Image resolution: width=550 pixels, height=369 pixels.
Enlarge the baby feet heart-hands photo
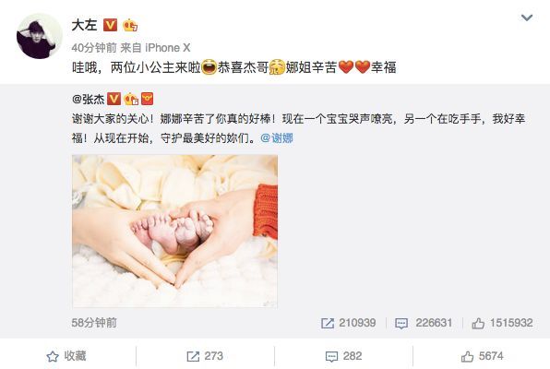pyautogui.click(x=174, y=232)
